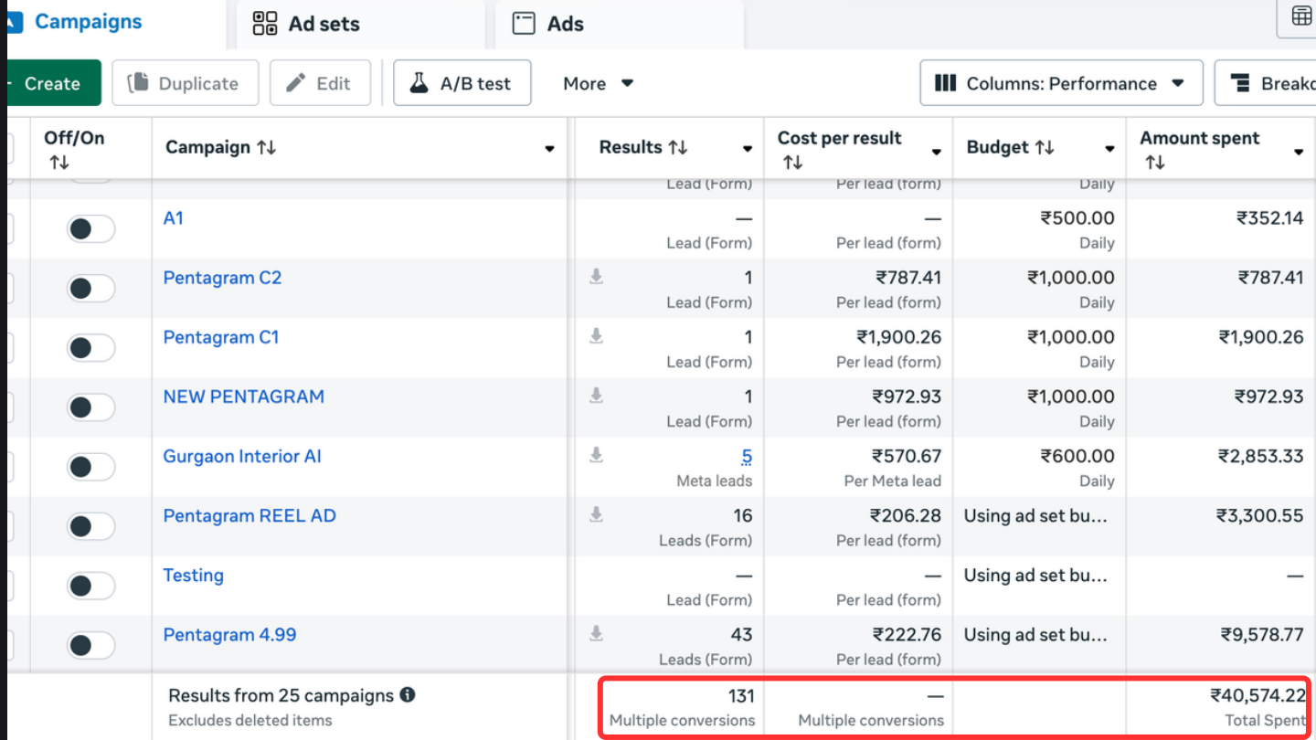
Task: Open the Gurgaon Interior AI campaign
Action: point(242,456)
